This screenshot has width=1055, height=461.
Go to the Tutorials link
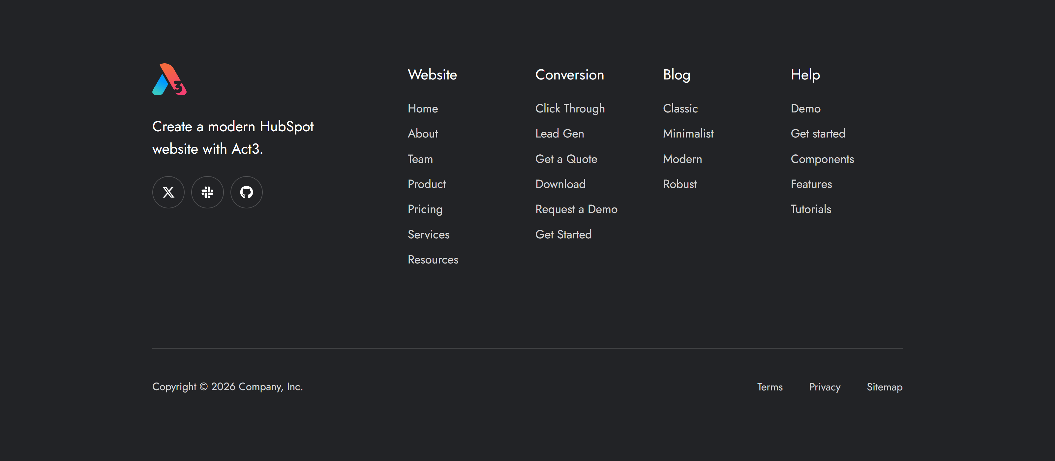810,209
